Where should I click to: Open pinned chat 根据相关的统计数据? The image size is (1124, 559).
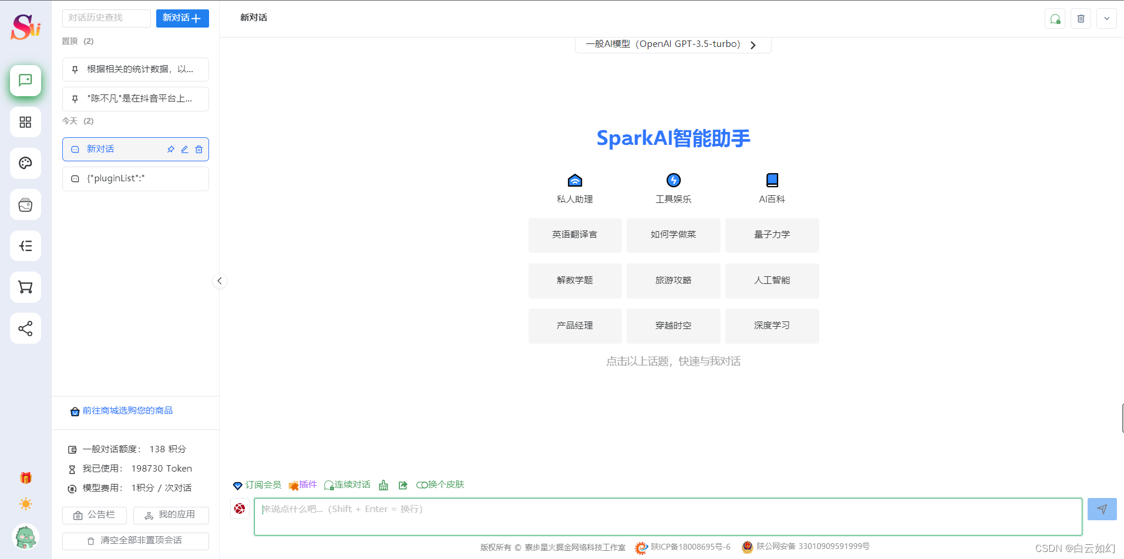[x=136, y=69]
